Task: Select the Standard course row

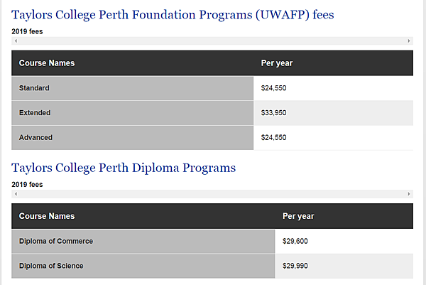Action: click(212, 88)
